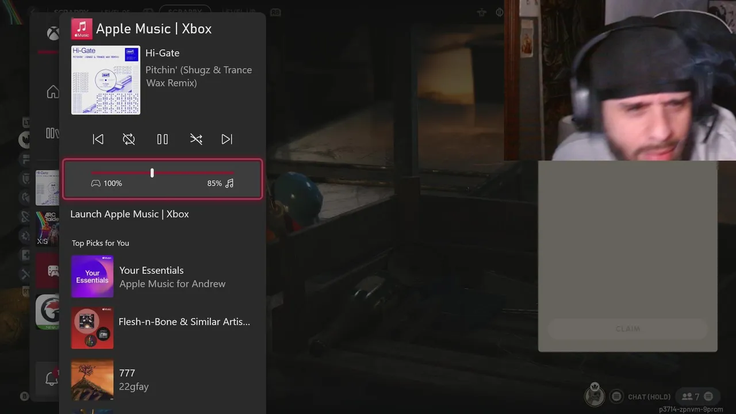This screenshot has width=736, height=414.
Task: Select Flesh-n-Bone & Similar Artists station text
Action: pyautogui.click(x=184, y=322)
